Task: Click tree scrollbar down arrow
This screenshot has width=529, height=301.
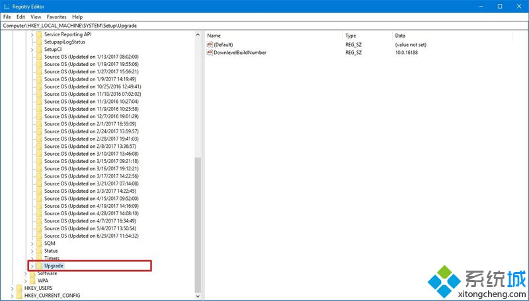Action: (198, 296)
